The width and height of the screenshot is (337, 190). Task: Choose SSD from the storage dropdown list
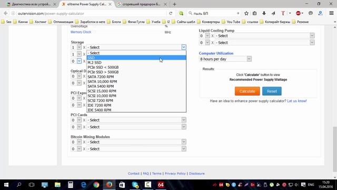[x=136, y=58]
